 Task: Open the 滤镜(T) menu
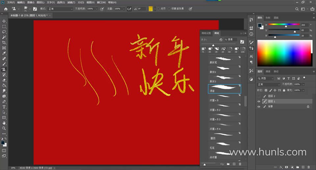(x=71, y=2)
